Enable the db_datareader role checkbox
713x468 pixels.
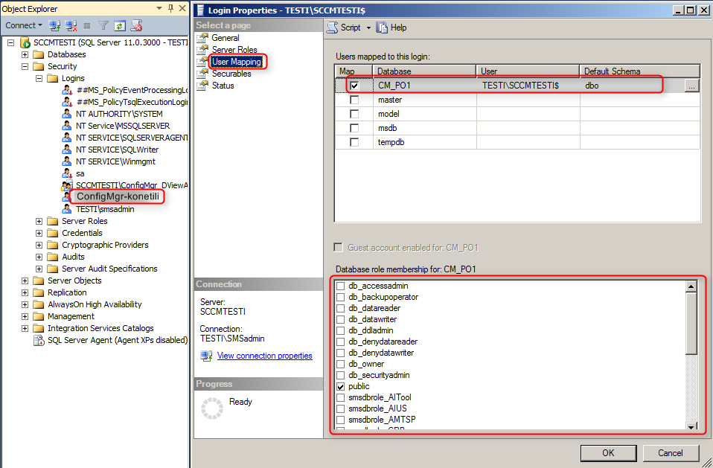tap(340, 309)
